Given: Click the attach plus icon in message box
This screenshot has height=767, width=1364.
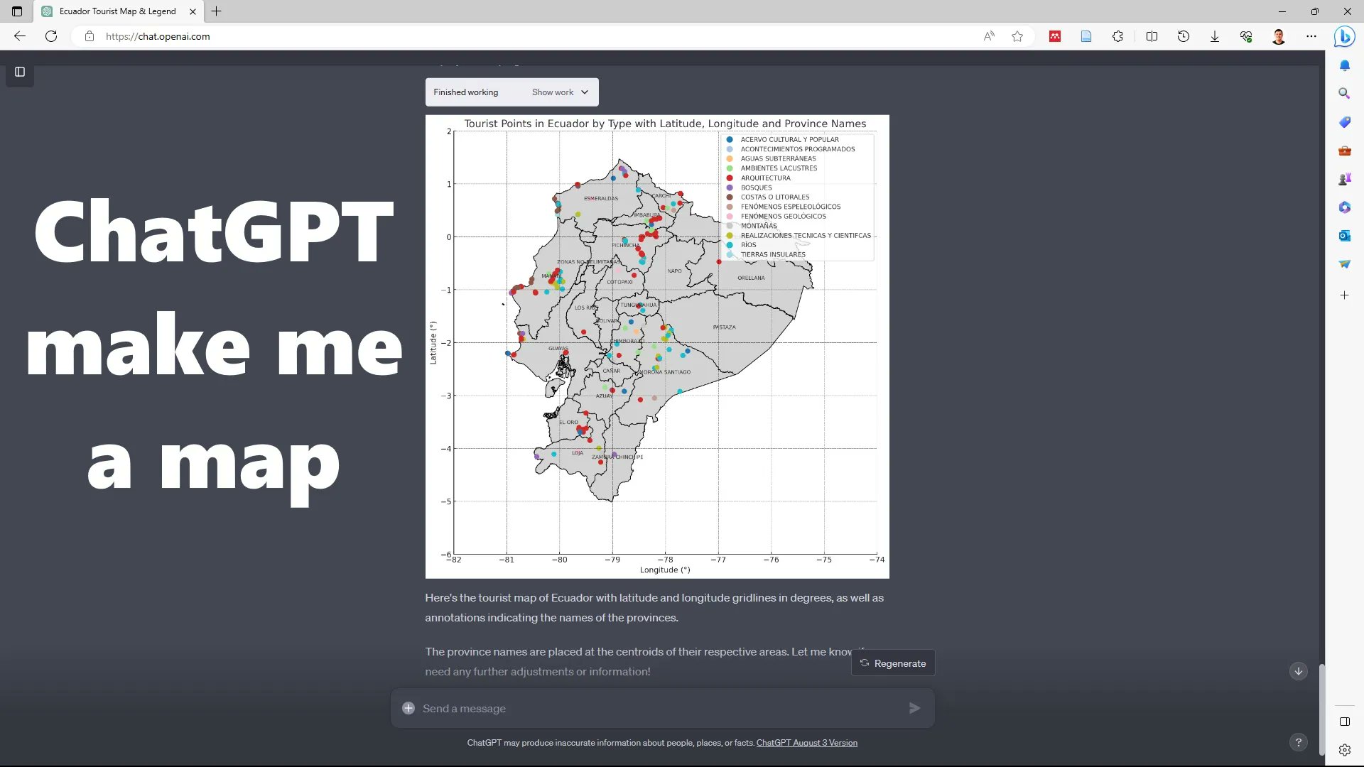Looking at the screenshot, I should pyautogui.click(x=408, y=708).
